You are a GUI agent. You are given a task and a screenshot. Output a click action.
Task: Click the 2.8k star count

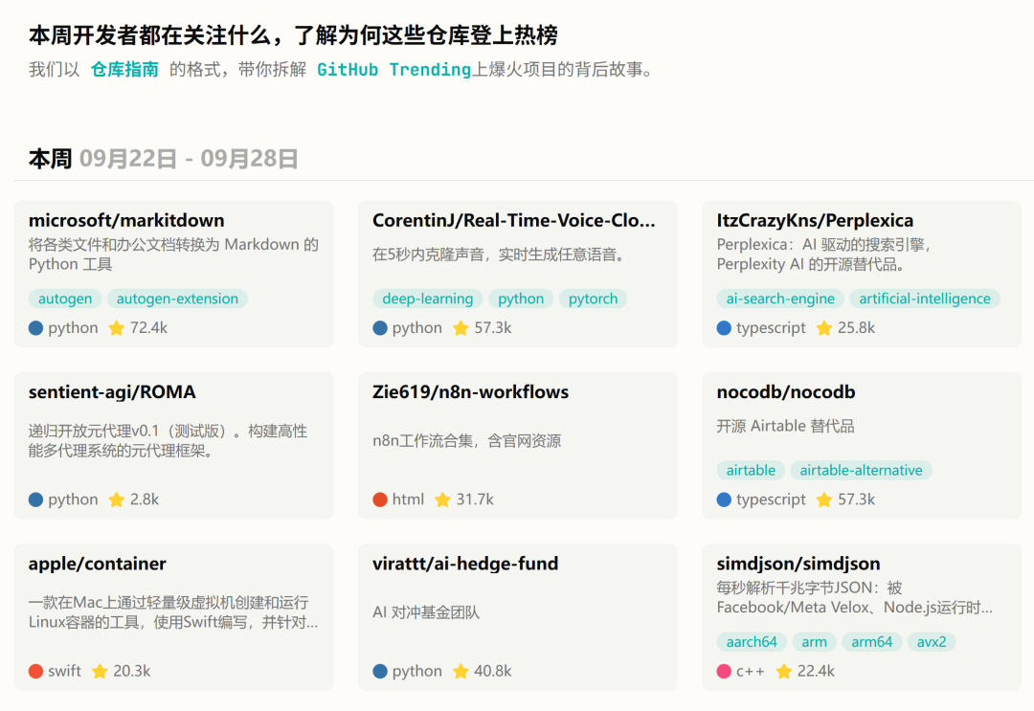pos(145,500)
